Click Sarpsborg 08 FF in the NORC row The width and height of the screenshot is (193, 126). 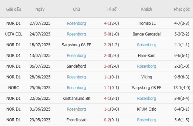147,88
